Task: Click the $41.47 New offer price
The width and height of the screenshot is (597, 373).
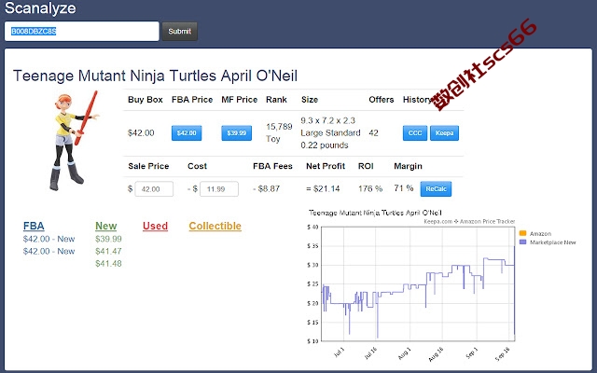Action: coord(108,251)
